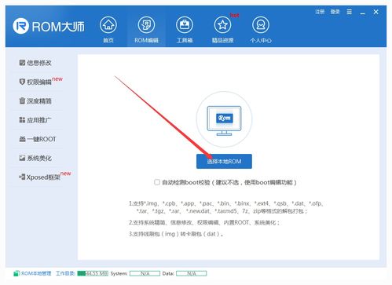Click the 登录 login link
Screen dimensions: 392x285
(x=335, y=12)
